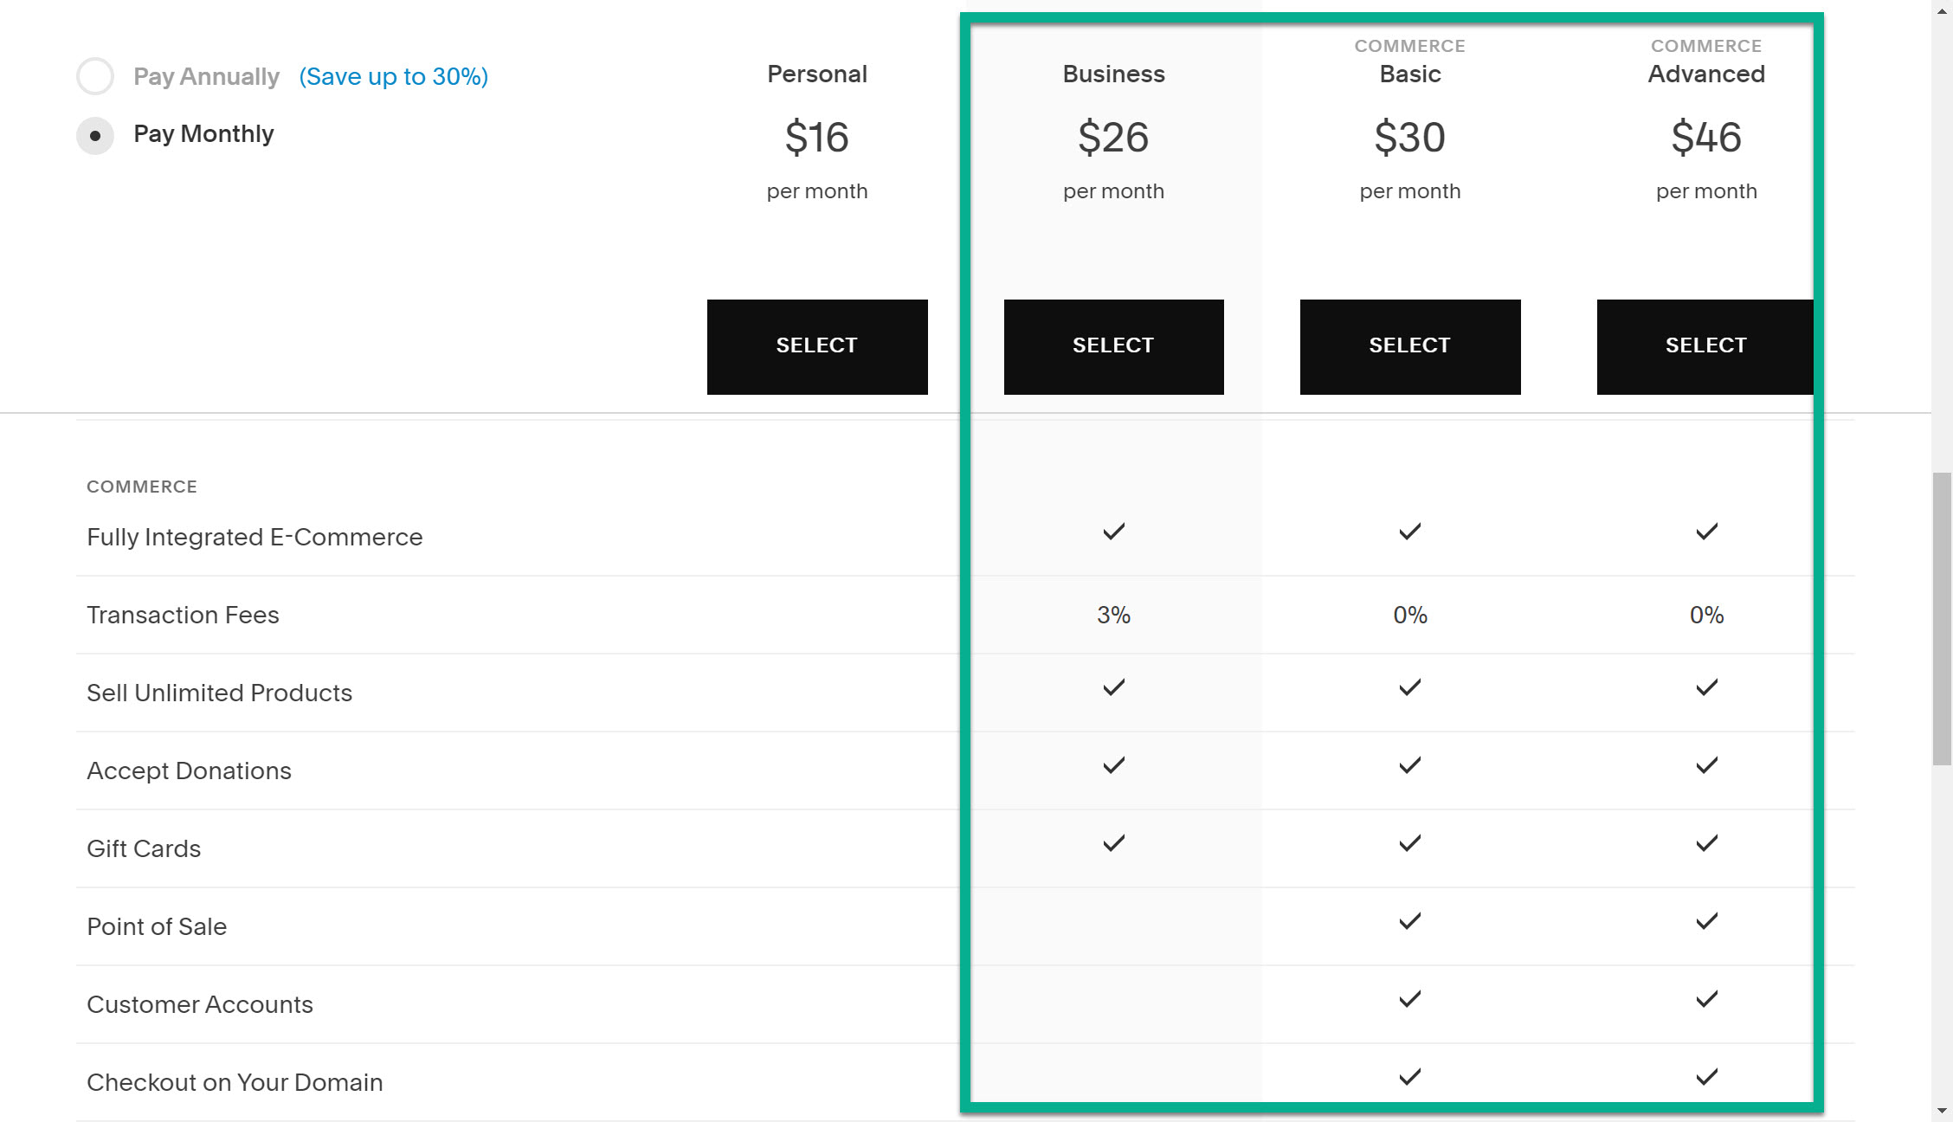Click SELECT under Commerce Basic plan
This screenshot has height=1122, width=1953.
click(1409, 345)
